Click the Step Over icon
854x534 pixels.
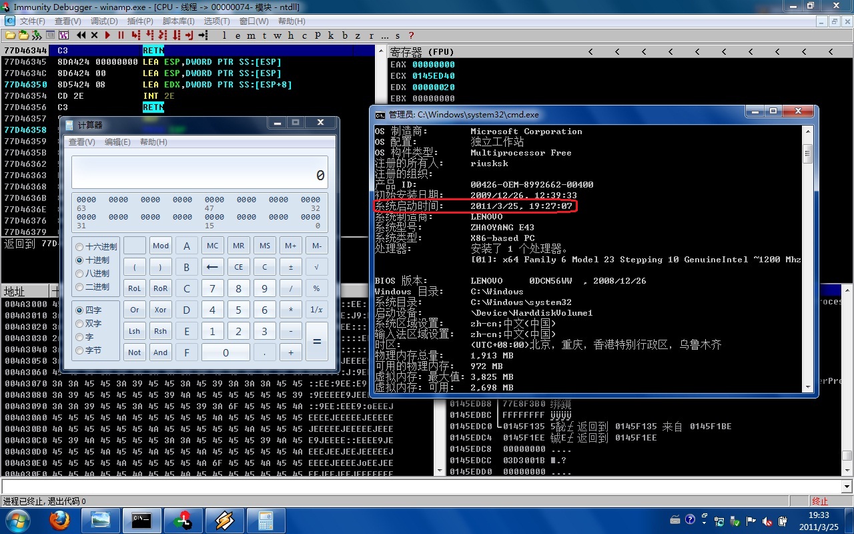coord(149,35)
